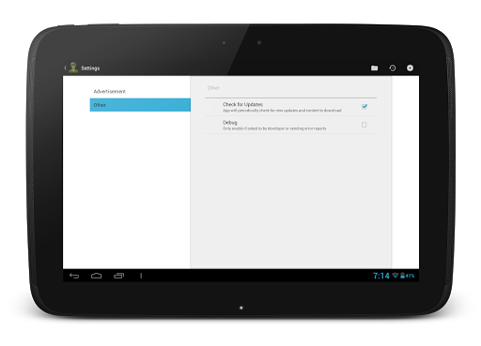Open the overflow menu dots in navigation bar
The image size is (481, 346).
pos(141,276)
